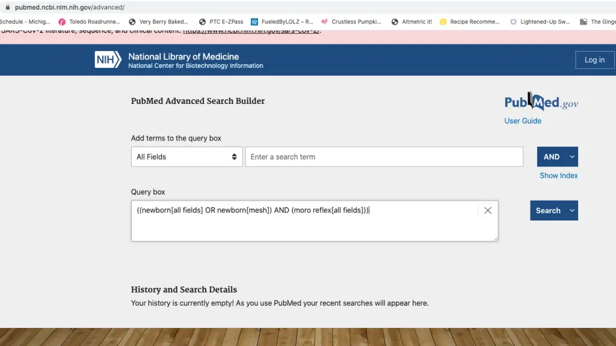The height and width of the screenshot is (346, 616).
Task: Expand the Search button dropdown arrow
Action: [x=572, y=211]
